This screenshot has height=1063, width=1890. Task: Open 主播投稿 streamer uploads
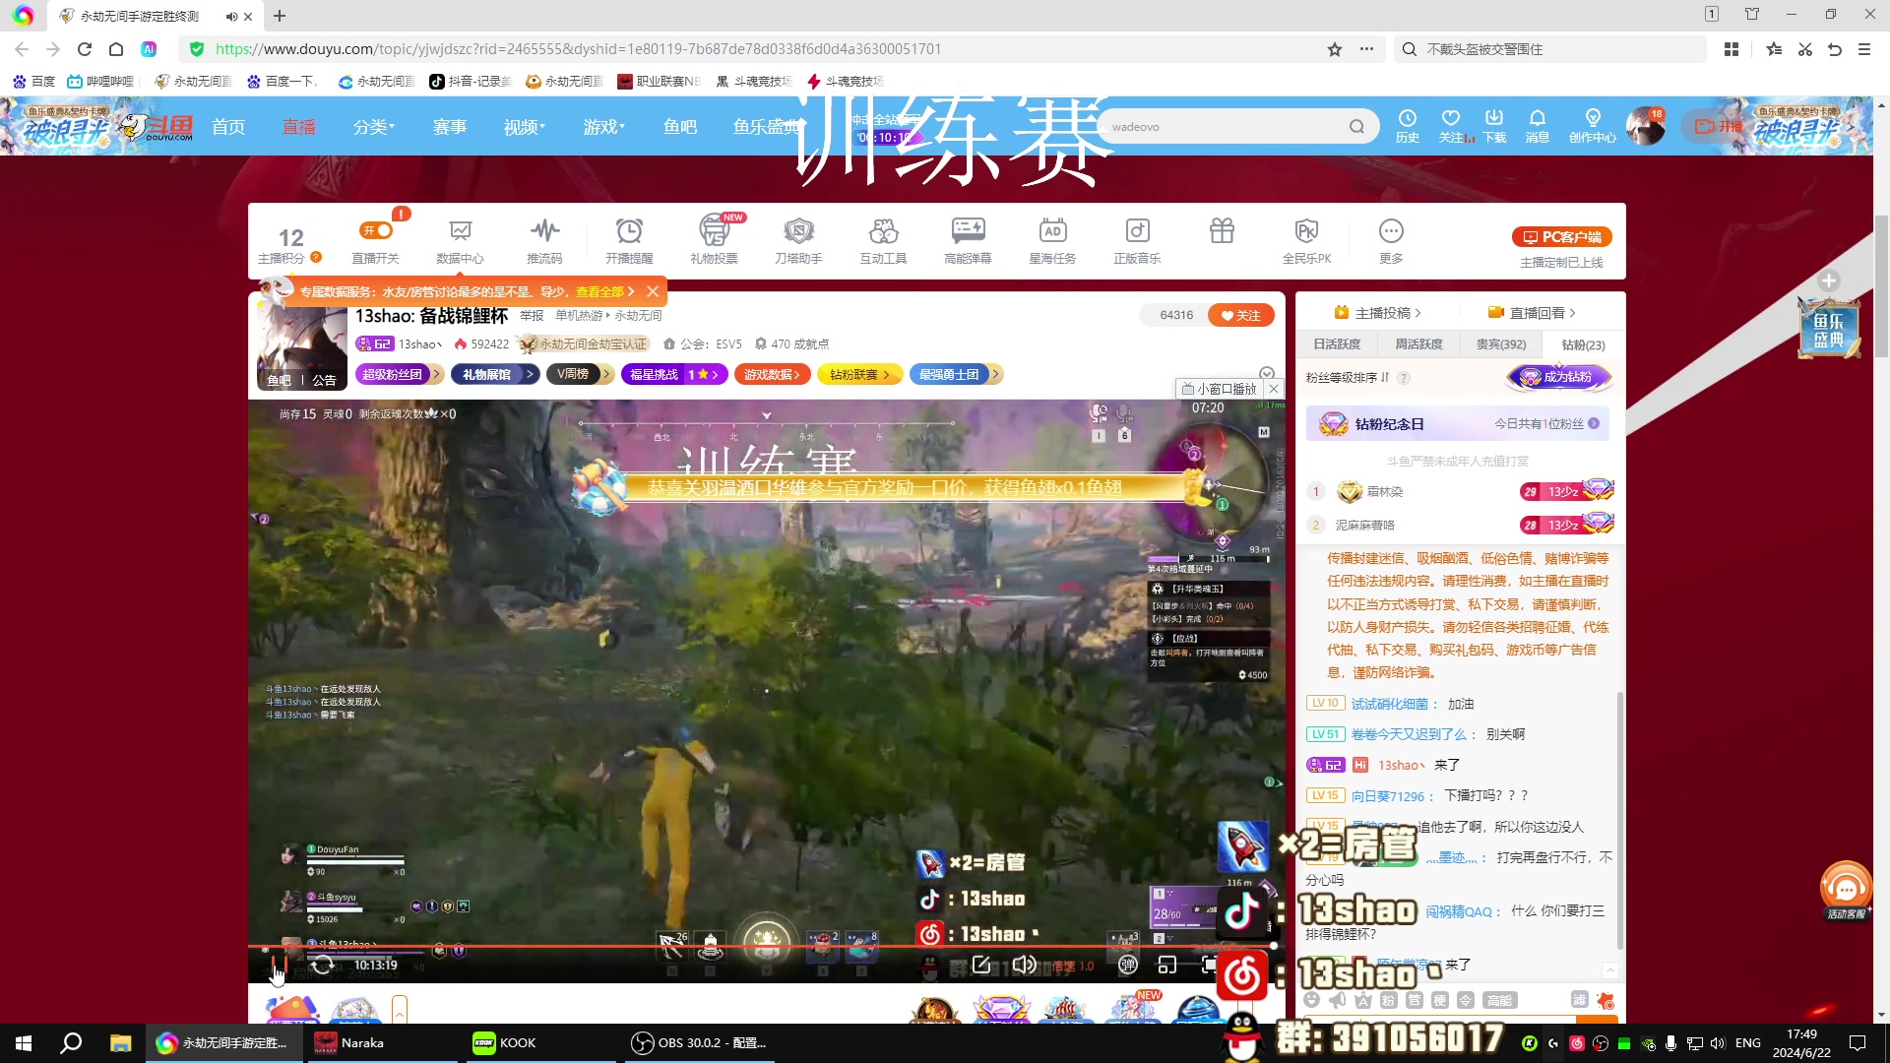[1377, 313]
